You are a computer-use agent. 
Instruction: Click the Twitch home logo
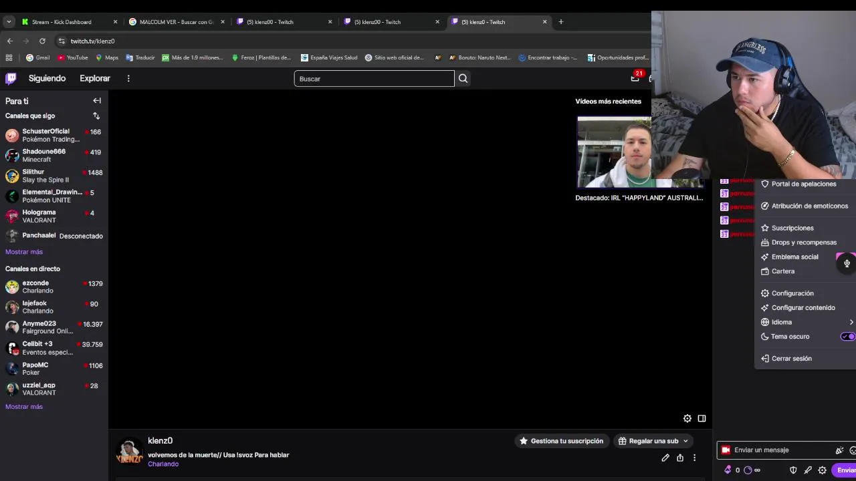pos(11,78)
